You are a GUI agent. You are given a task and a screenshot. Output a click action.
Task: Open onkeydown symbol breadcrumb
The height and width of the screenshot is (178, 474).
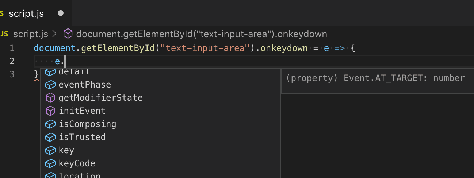click(x=202, y=34)
